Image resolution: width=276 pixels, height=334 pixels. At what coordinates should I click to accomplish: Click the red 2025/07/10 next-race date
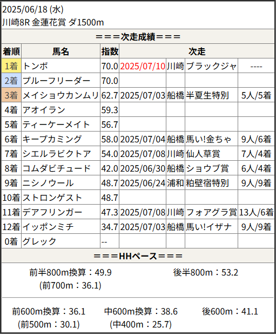coord(143,66)
